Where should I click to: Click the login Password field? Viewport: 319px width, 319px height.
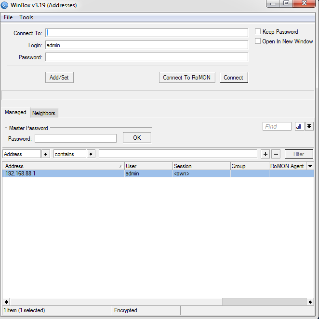pyautogui.click(x=146, y=57)
